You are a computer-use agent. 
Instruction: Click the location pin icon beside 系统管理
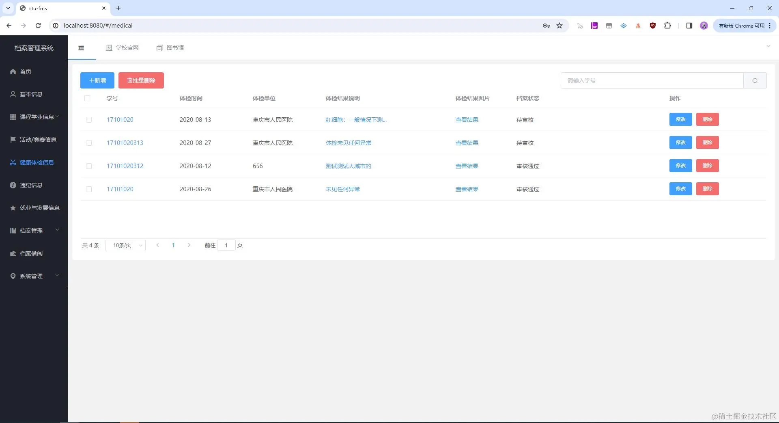[13, 276]
